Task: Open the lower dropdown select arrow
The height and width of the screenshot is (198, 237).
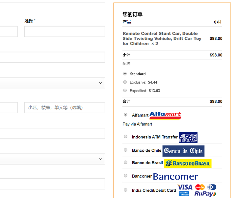Action: [100, 159]
